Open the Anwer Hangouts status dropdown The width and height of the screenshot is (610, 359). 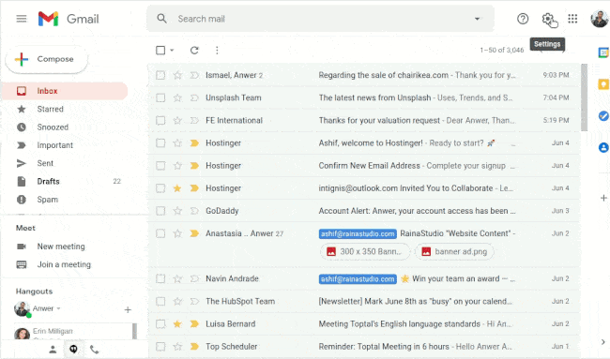point(59,308)
